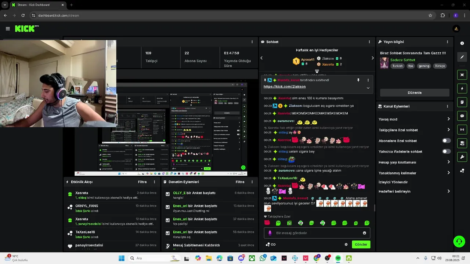Open the emoji picker in message box
The width and height of the screenshot is (470, 264).
364,233
